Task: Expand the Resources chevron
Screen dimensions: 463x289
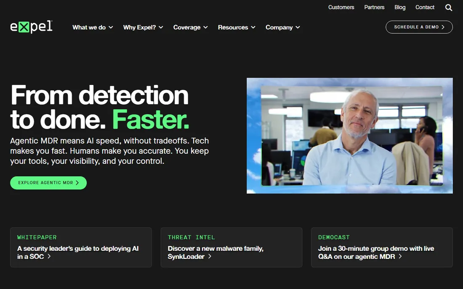Action: pos(253,27)
